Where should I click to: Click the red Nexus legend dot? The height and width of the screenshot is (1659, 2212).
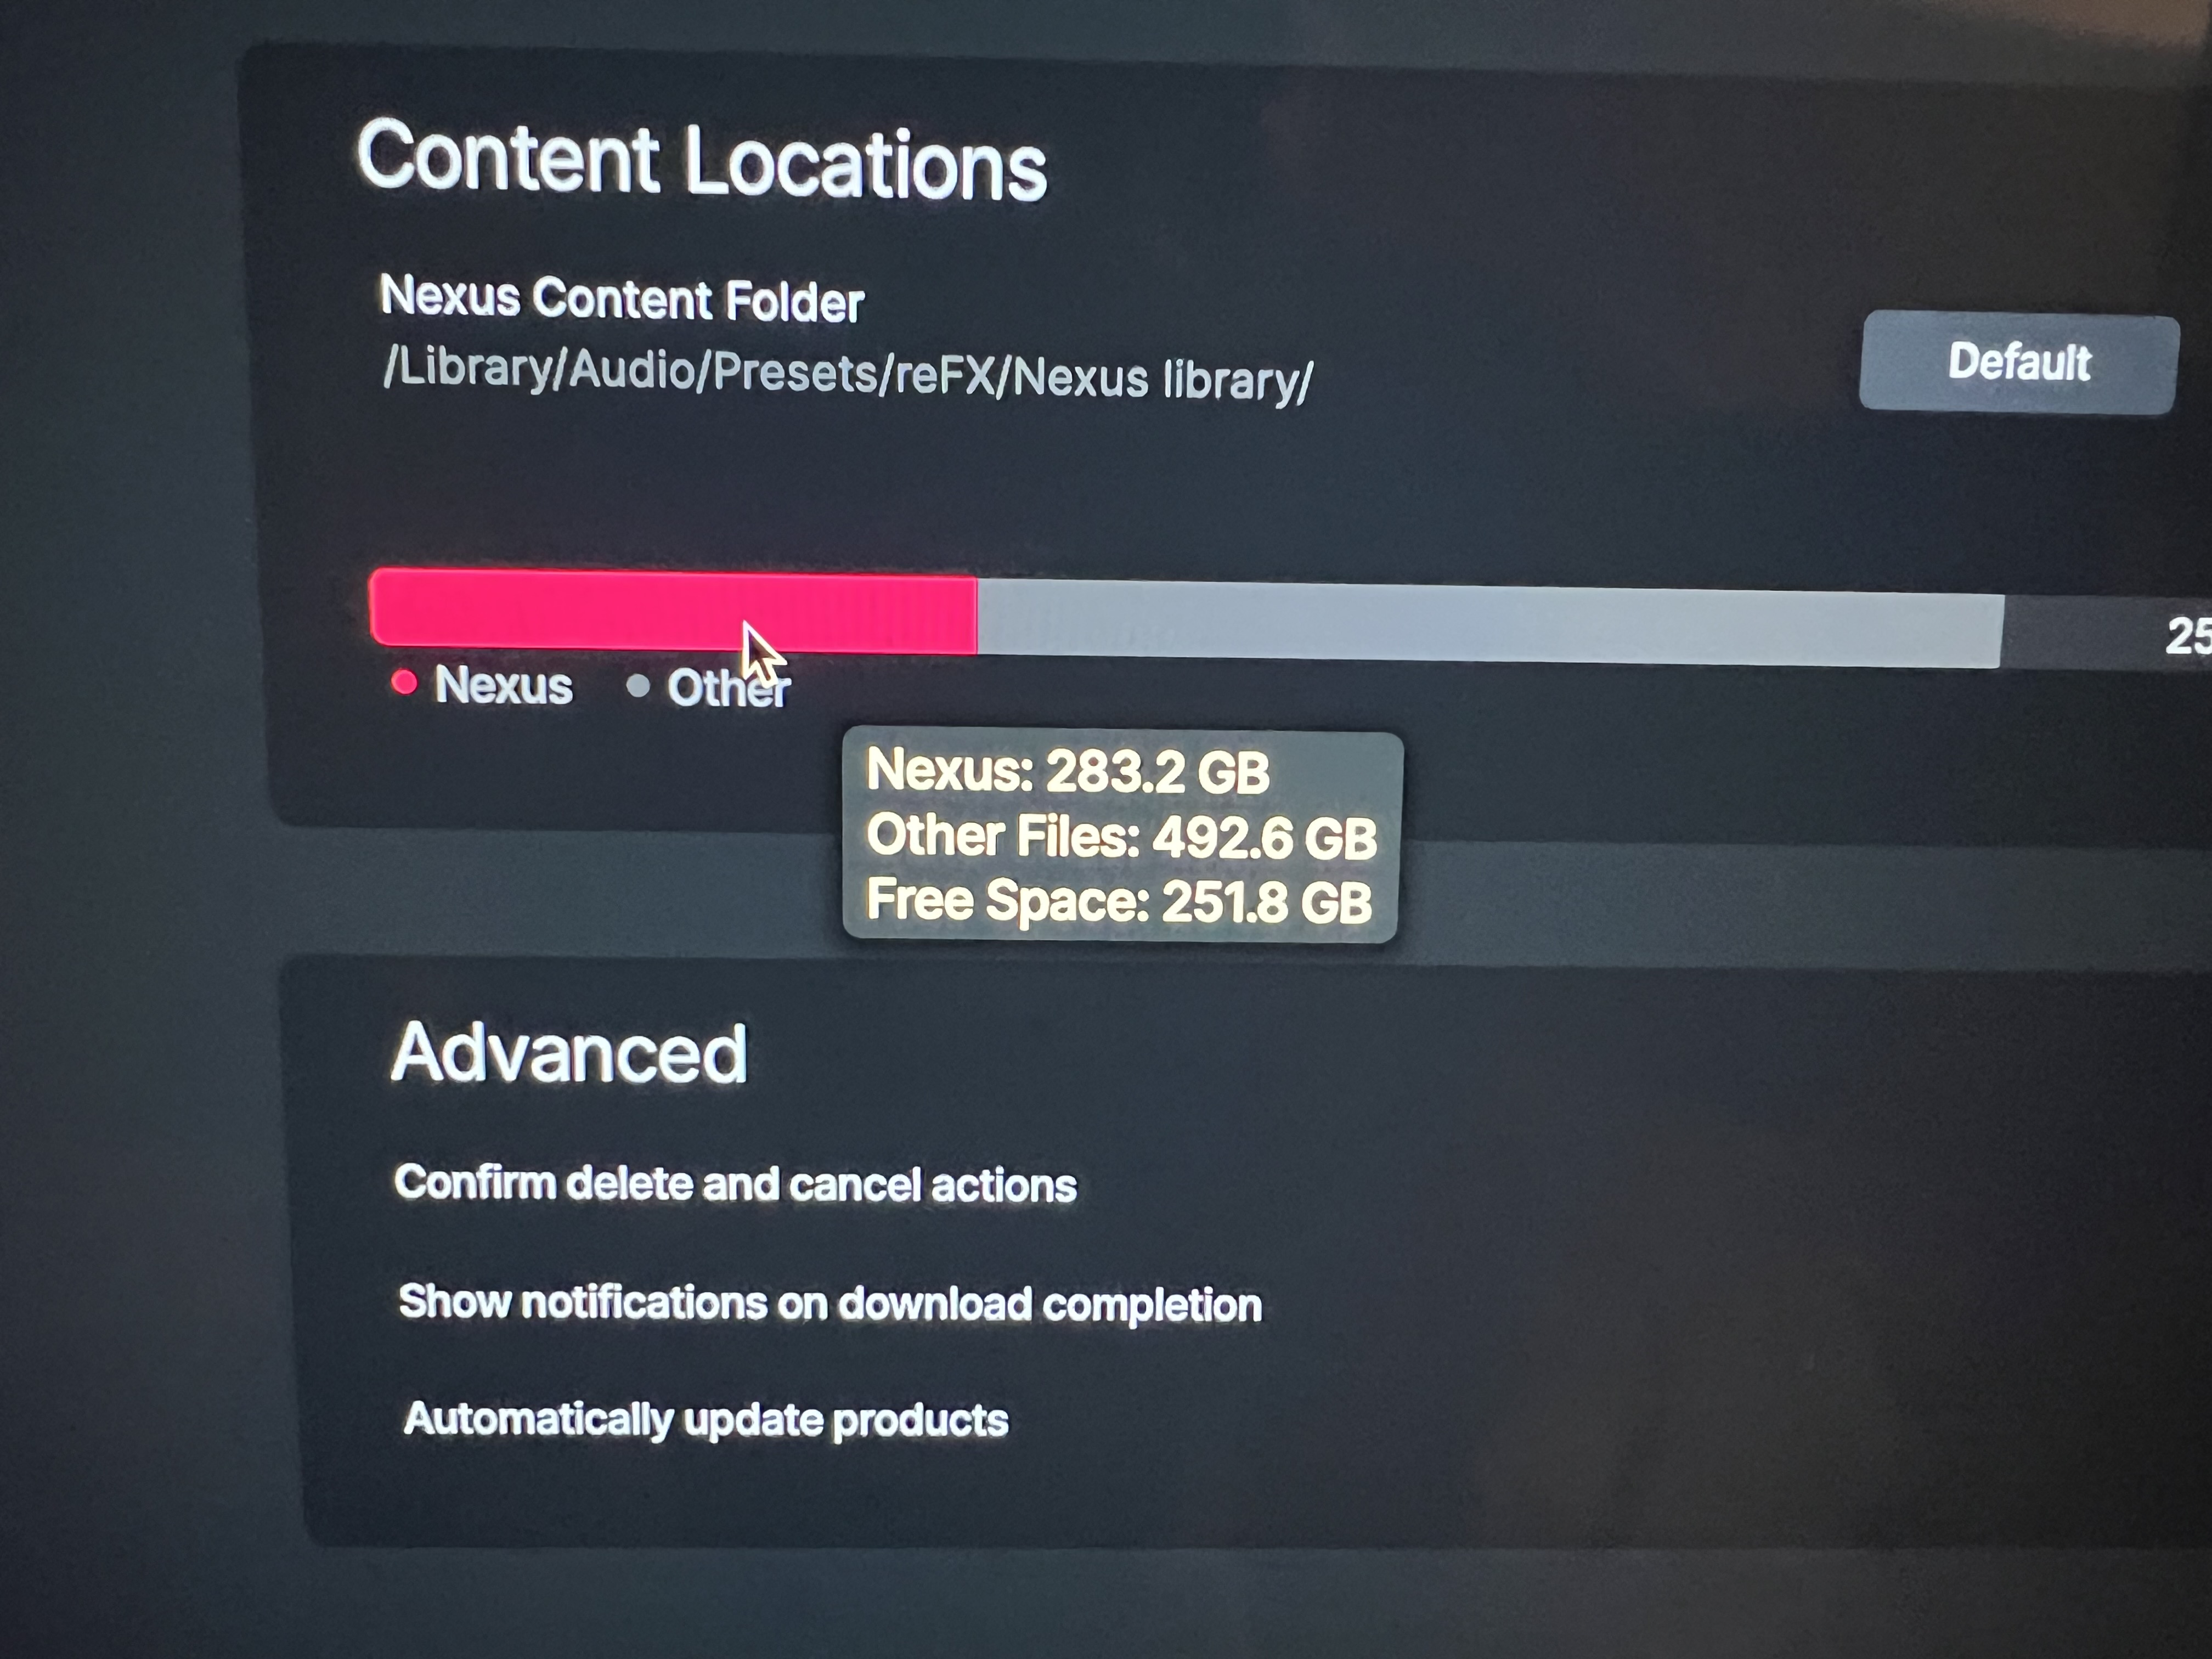404,682
